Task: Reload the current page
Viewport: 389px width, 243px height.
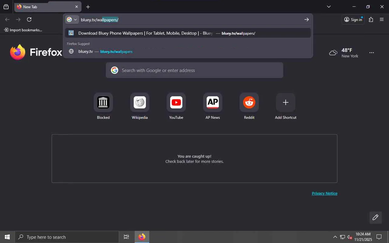Action: (29, 19)
